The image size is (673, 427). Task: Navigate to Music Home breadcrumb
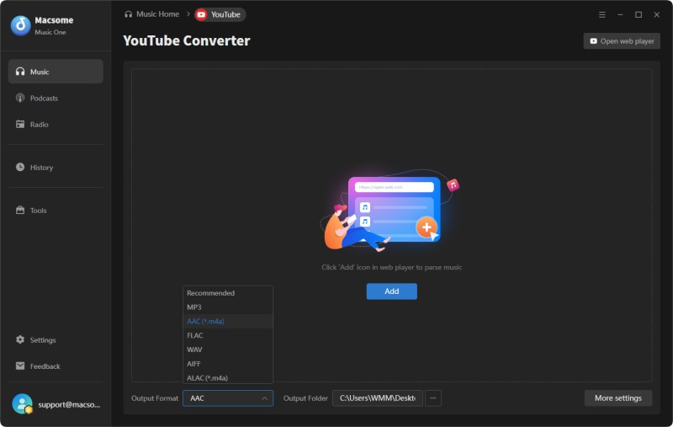coord(152,14)
